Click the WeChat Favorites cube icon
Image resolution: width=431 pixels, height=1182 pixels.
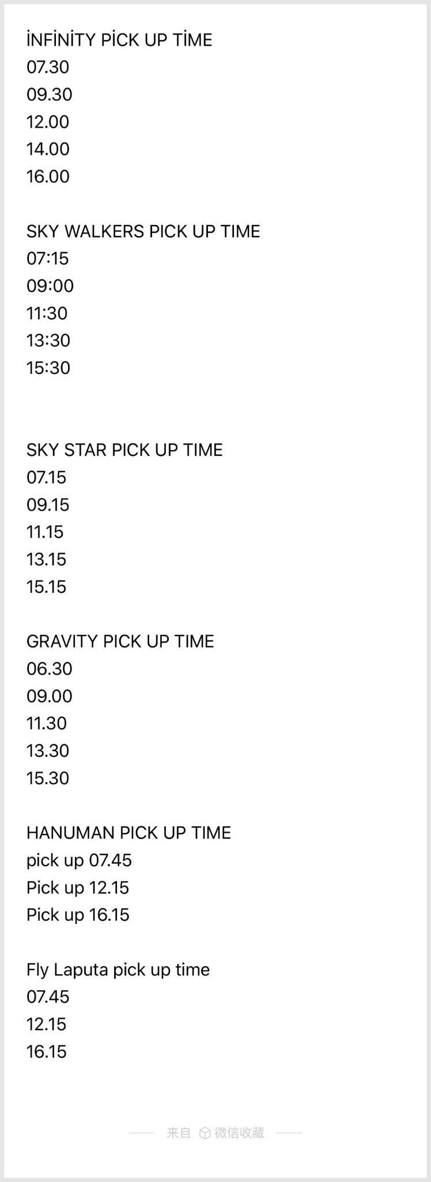[x=205, y=1133]
